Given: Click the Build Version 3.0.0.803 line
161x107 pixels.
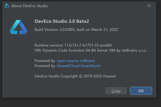Looking at the screenshot, I should (76, 30).
